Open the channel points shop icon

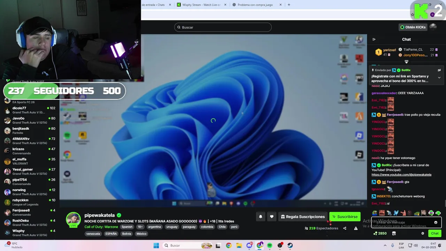tap(394, 234)
